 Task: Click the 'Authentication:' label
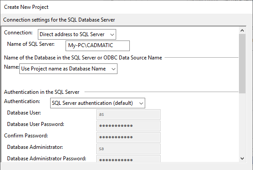[22, 101]
